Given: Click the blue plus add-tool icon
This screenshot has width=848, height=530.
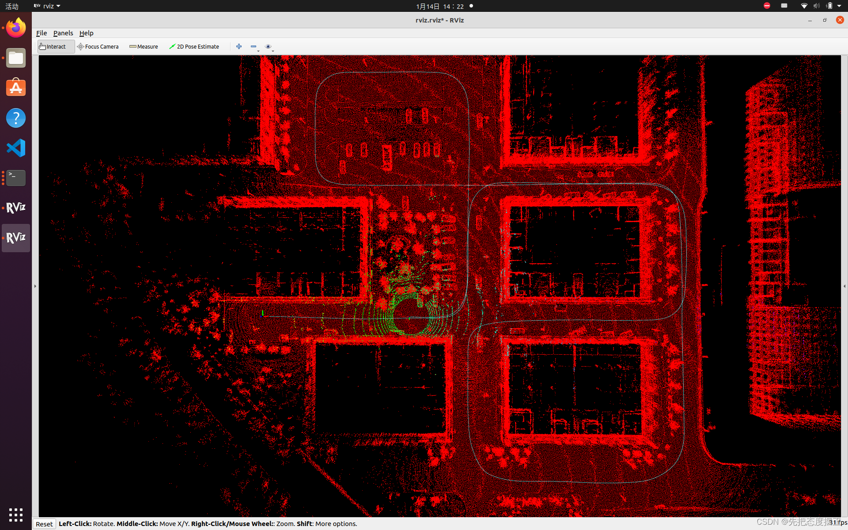Looking at the screenshot, I should click(239, 46).
